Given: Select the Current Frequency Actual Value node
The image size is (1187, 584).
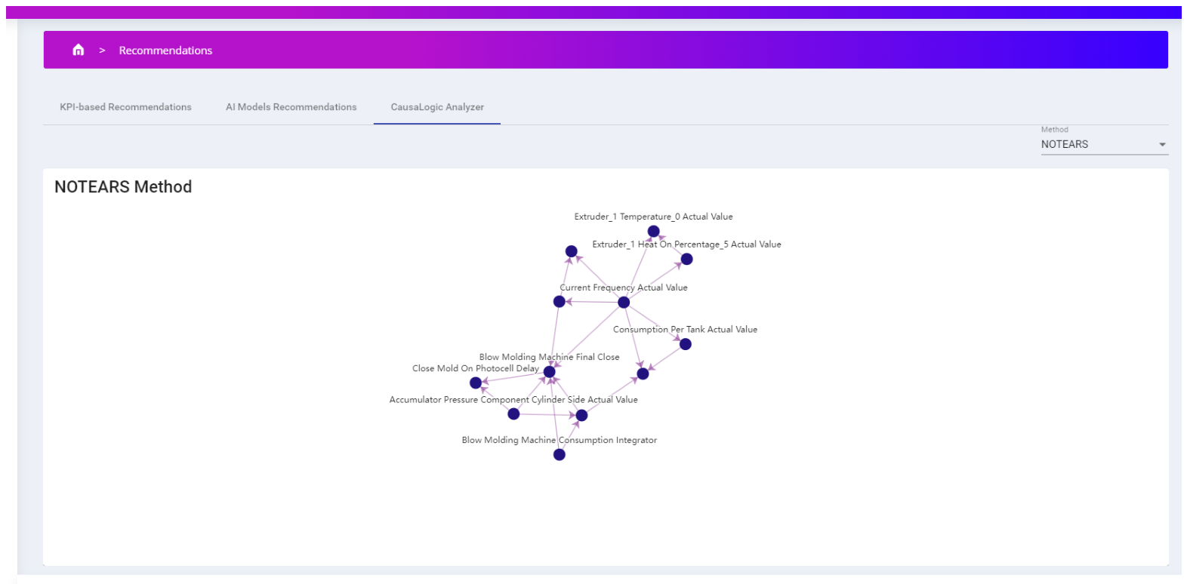Looking at the screenshot, I should (x=624, y=303).
